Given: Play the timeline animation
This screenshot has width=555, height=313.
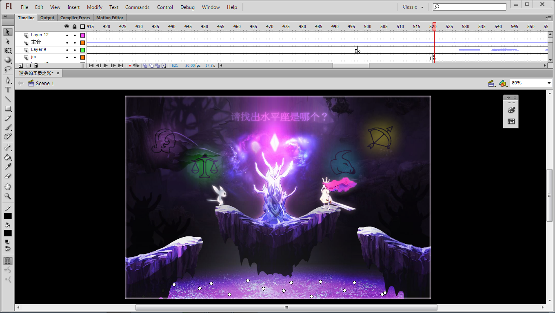Looking at the screenshot, I should [x=106, y=65].
